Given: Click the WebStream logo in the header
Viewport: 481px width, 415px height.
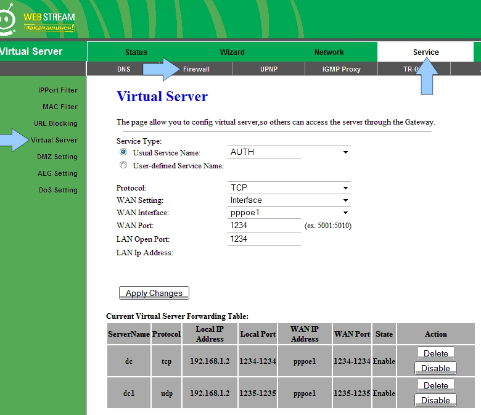Looking at the screenshot, I should 38,19.
